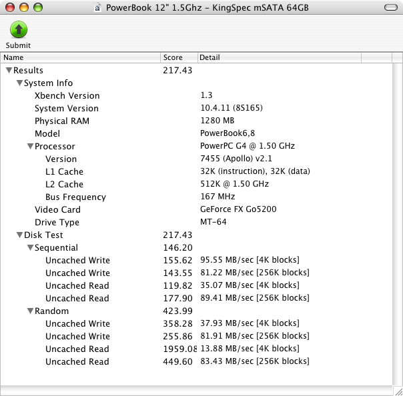Click detail 37.93 MB/sec [4K blocks]
The height and width of the screenshot is (396, 403).
(x=250, y=323)
